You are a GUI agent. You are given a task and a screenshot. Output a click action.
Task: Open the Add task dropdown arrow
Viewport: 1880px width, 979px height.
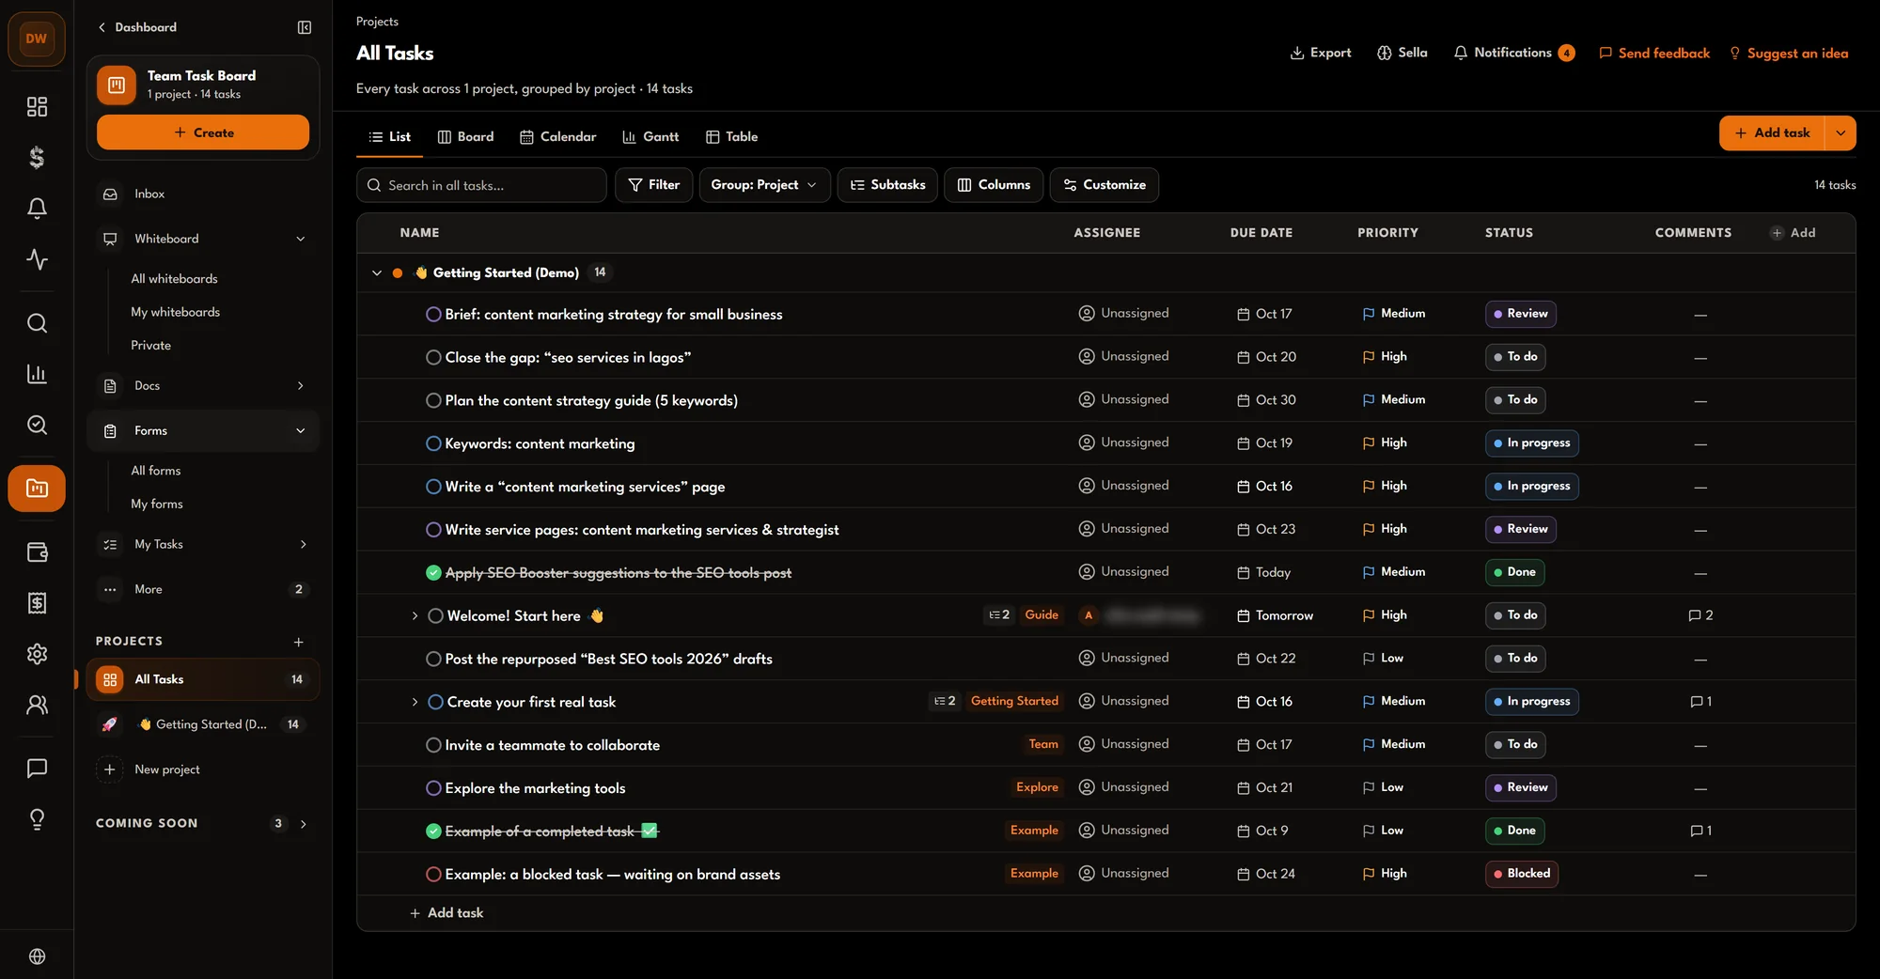[x=1840, y=132]
